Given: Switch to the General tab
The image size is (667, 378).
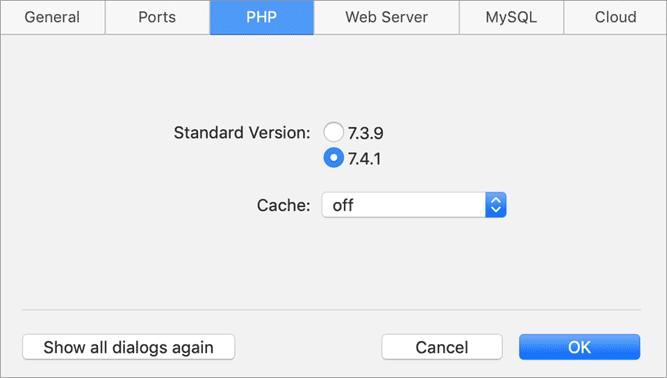Looking at the screenshot, I should (x=52, y=17).
